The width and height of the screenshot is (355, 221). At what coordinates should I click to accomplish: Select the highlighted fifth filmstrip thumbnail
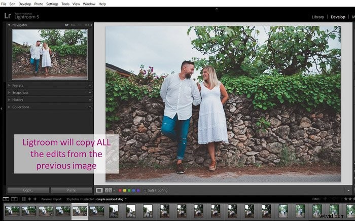tap(80, 211)
